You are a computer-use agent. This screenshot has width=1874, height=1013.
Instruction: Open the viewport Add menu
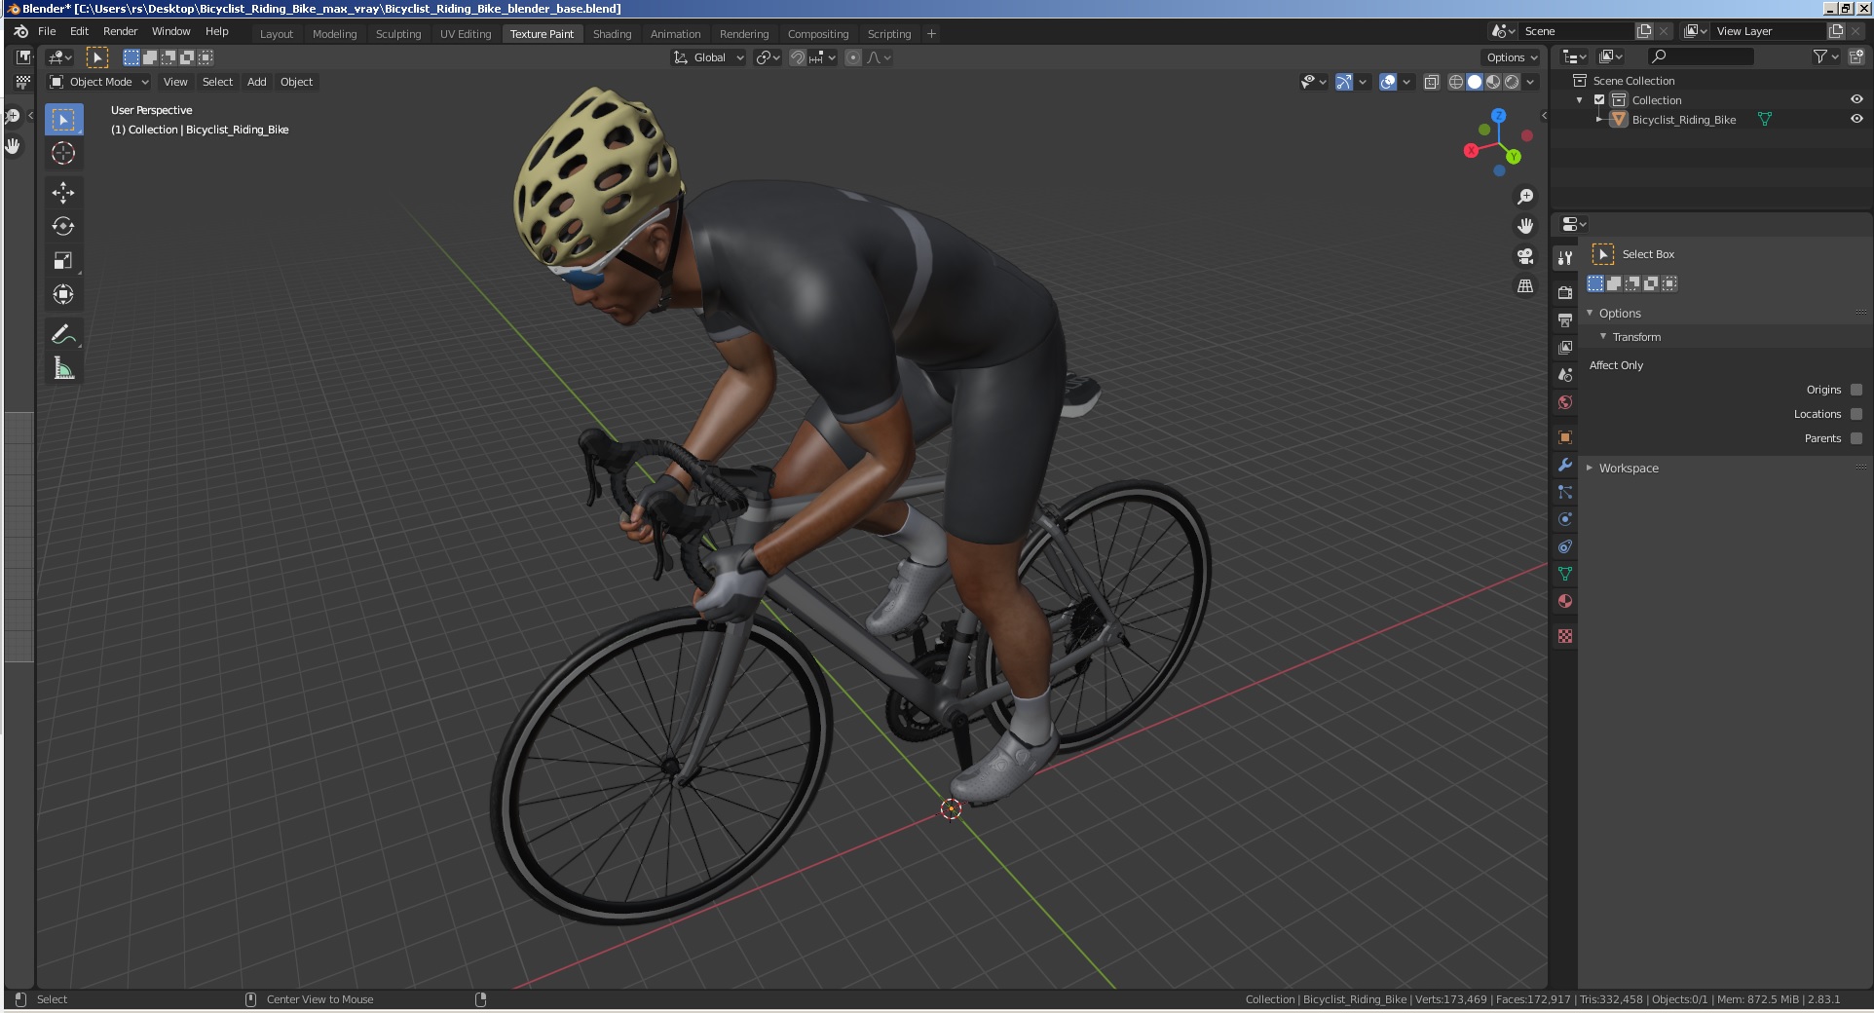(256, 82)
